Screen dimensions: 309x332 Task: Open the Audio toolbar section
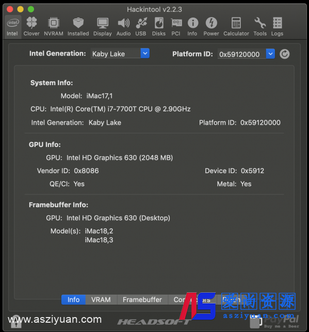click(124, 27)
